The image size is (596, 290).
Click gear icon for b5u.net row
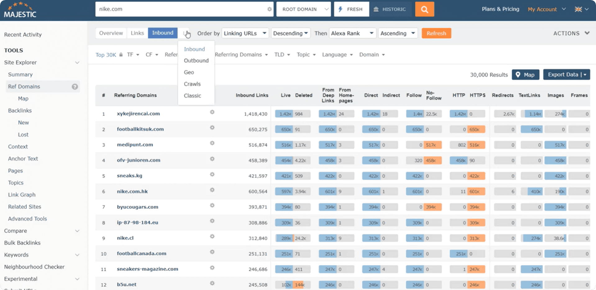[212, 283]
